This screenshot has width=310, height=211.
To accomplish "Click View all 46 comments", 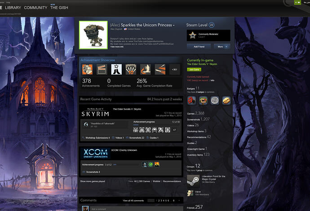I will [x=133, y=201].
